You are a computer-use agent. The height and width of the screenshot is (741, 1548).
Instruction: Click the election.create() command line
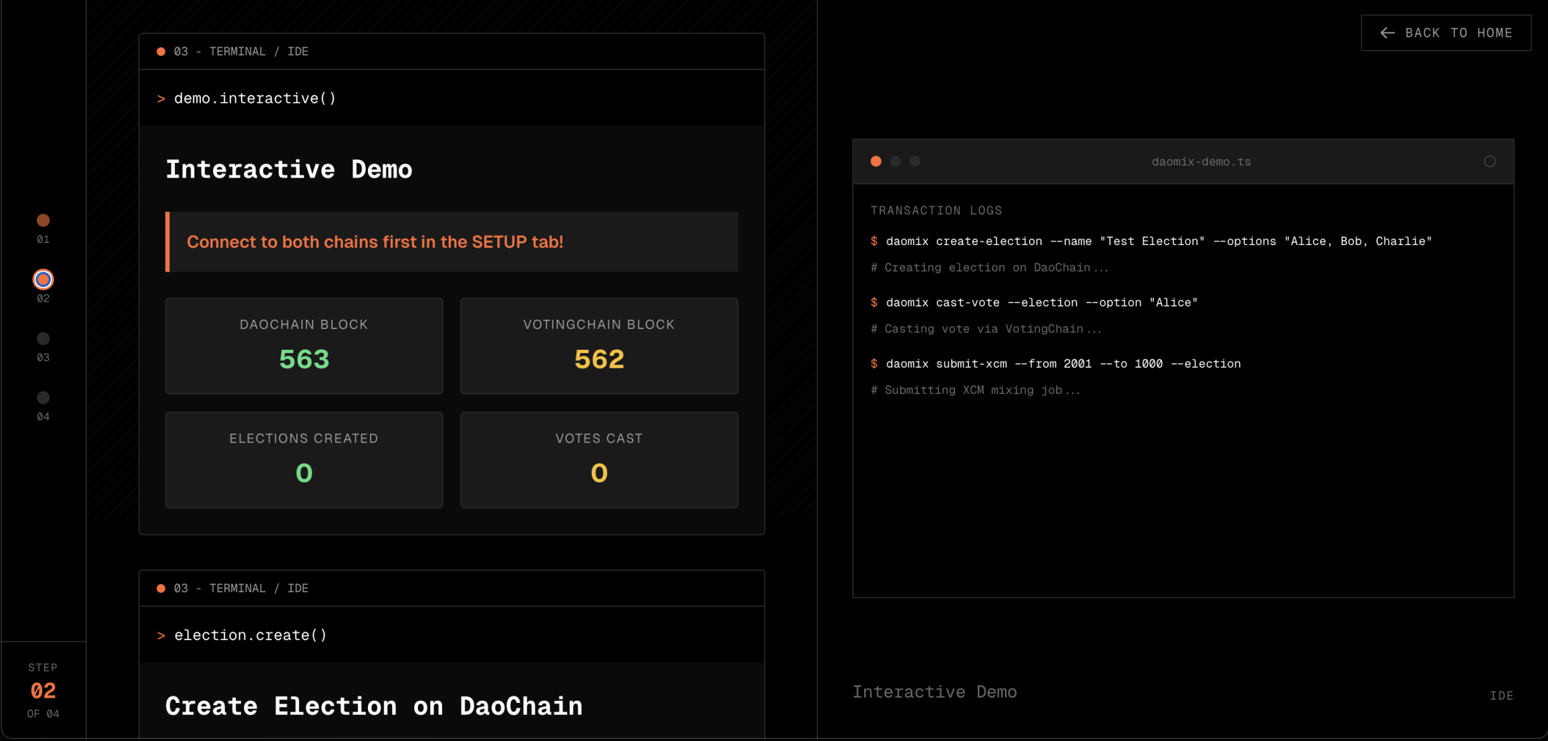[250, 635]
